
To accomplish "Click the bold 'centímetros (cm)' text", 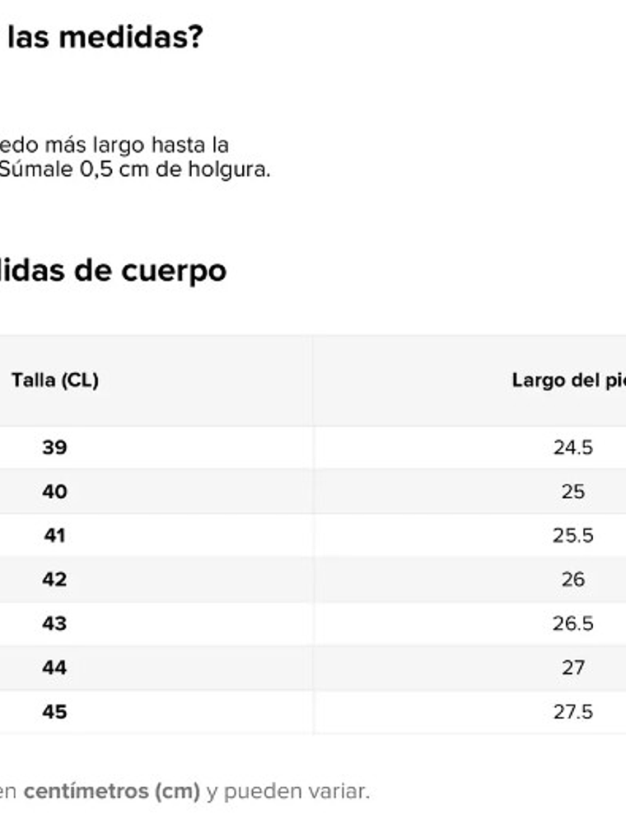I will pyautogui.click(x=111, y=791).
